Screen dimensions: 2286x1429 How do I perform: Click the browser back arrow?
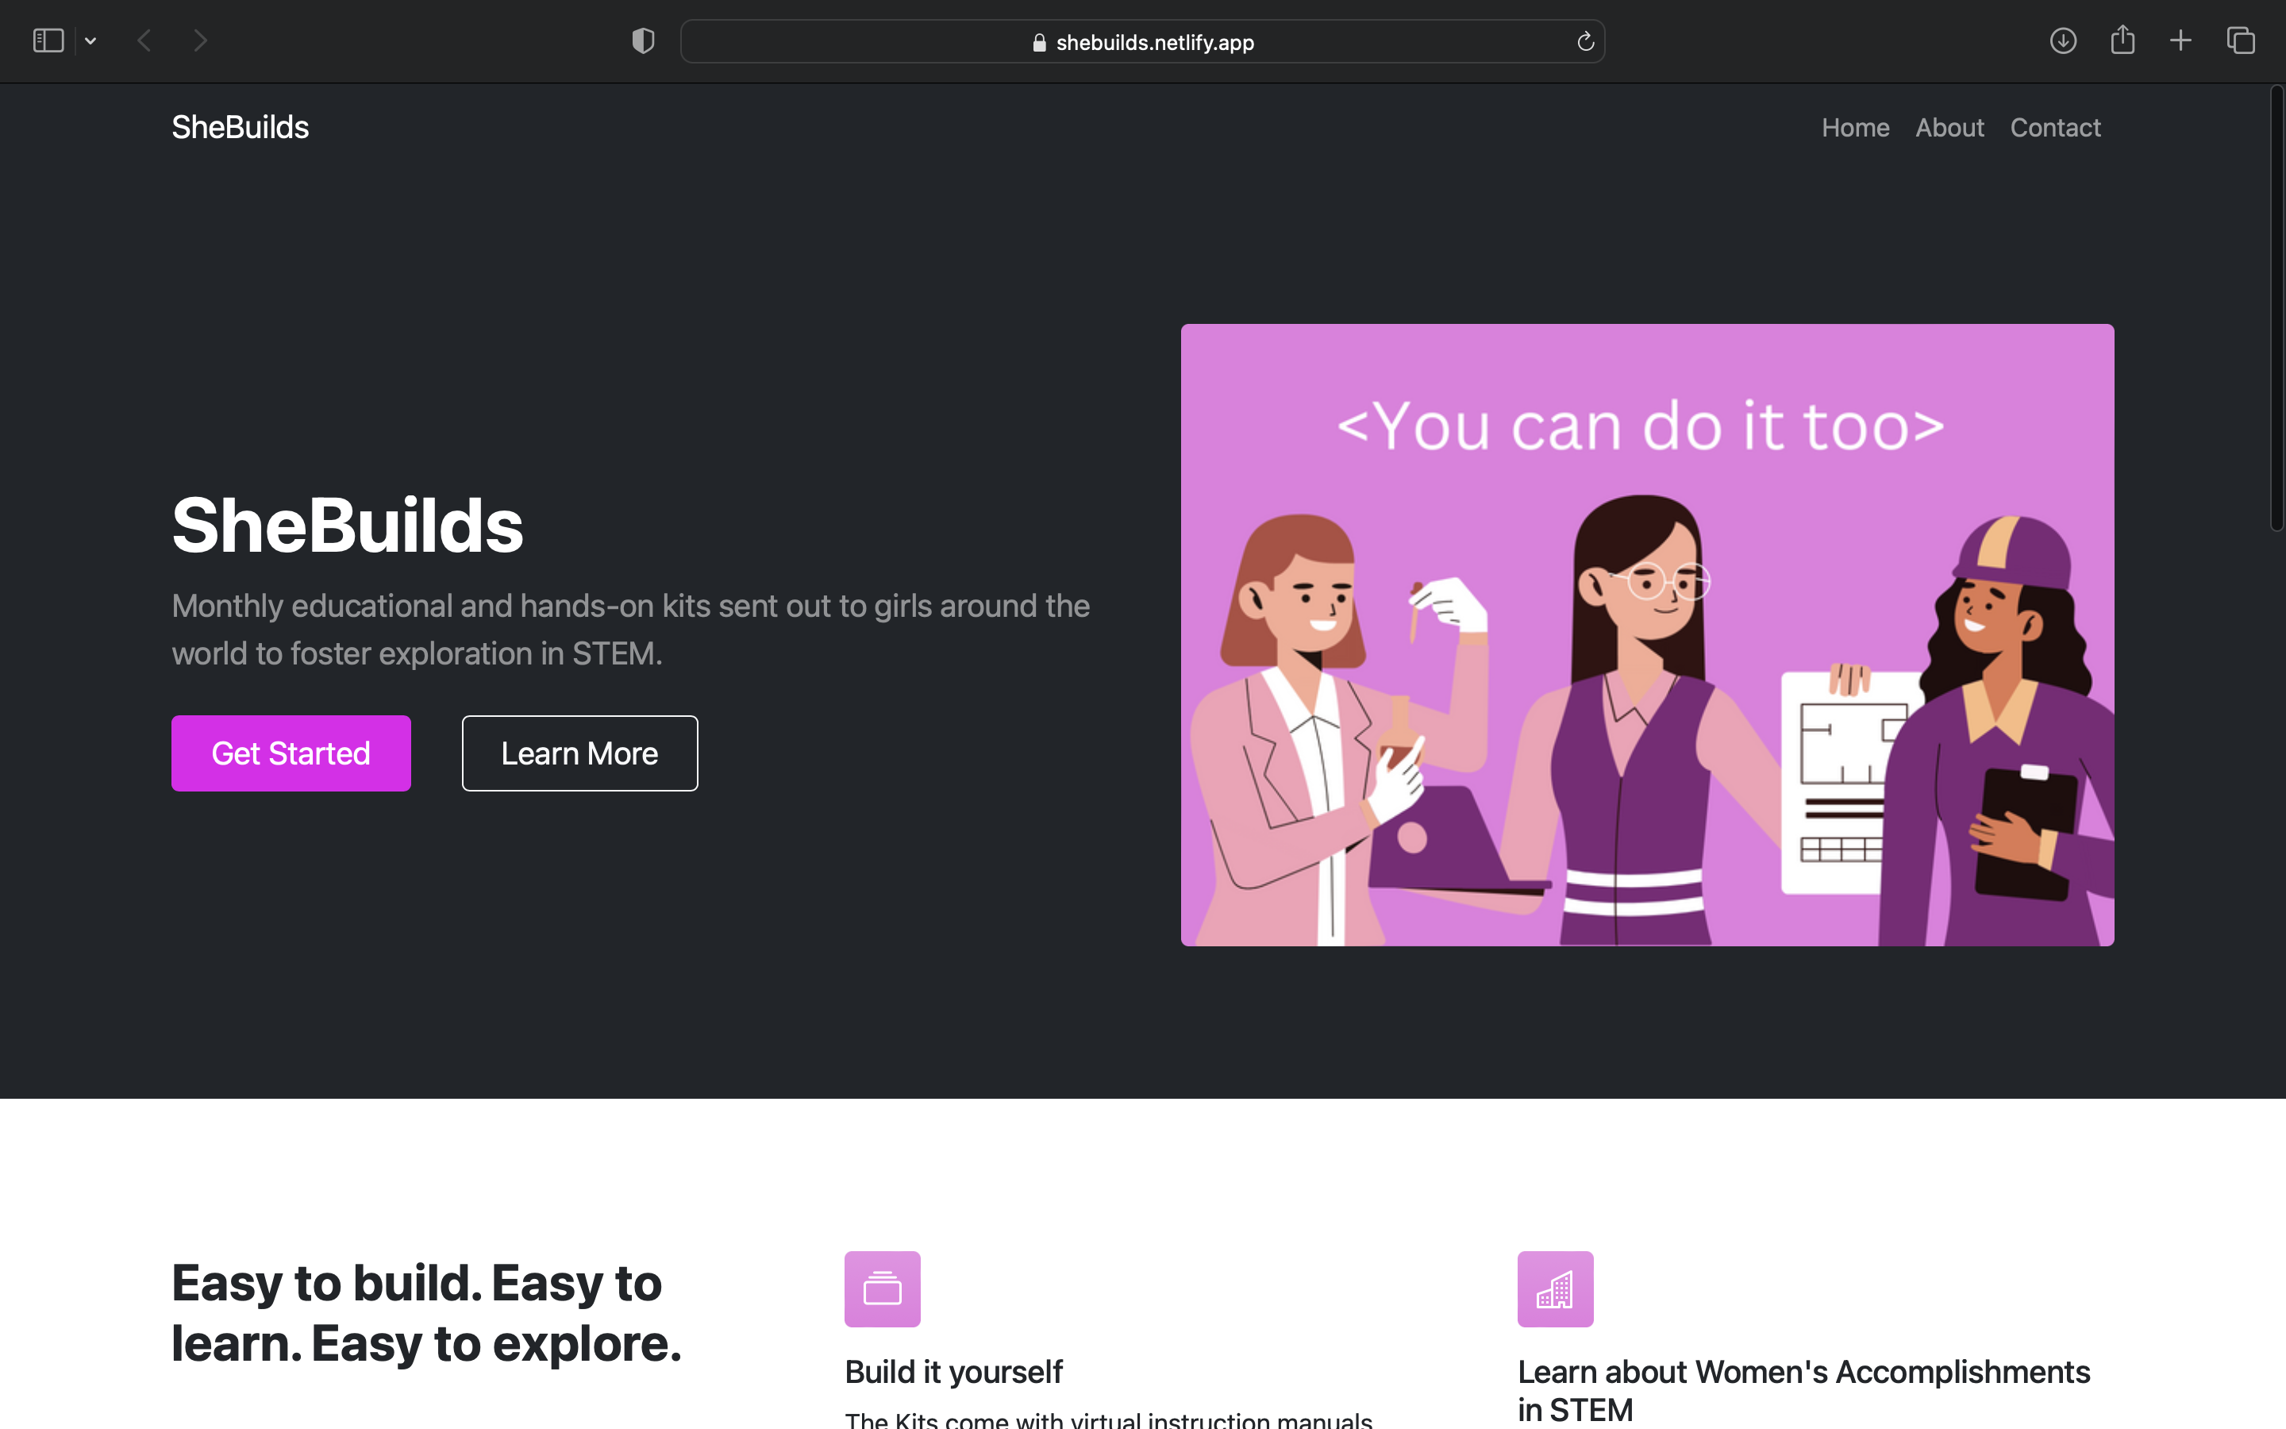(x=144, y=40)
